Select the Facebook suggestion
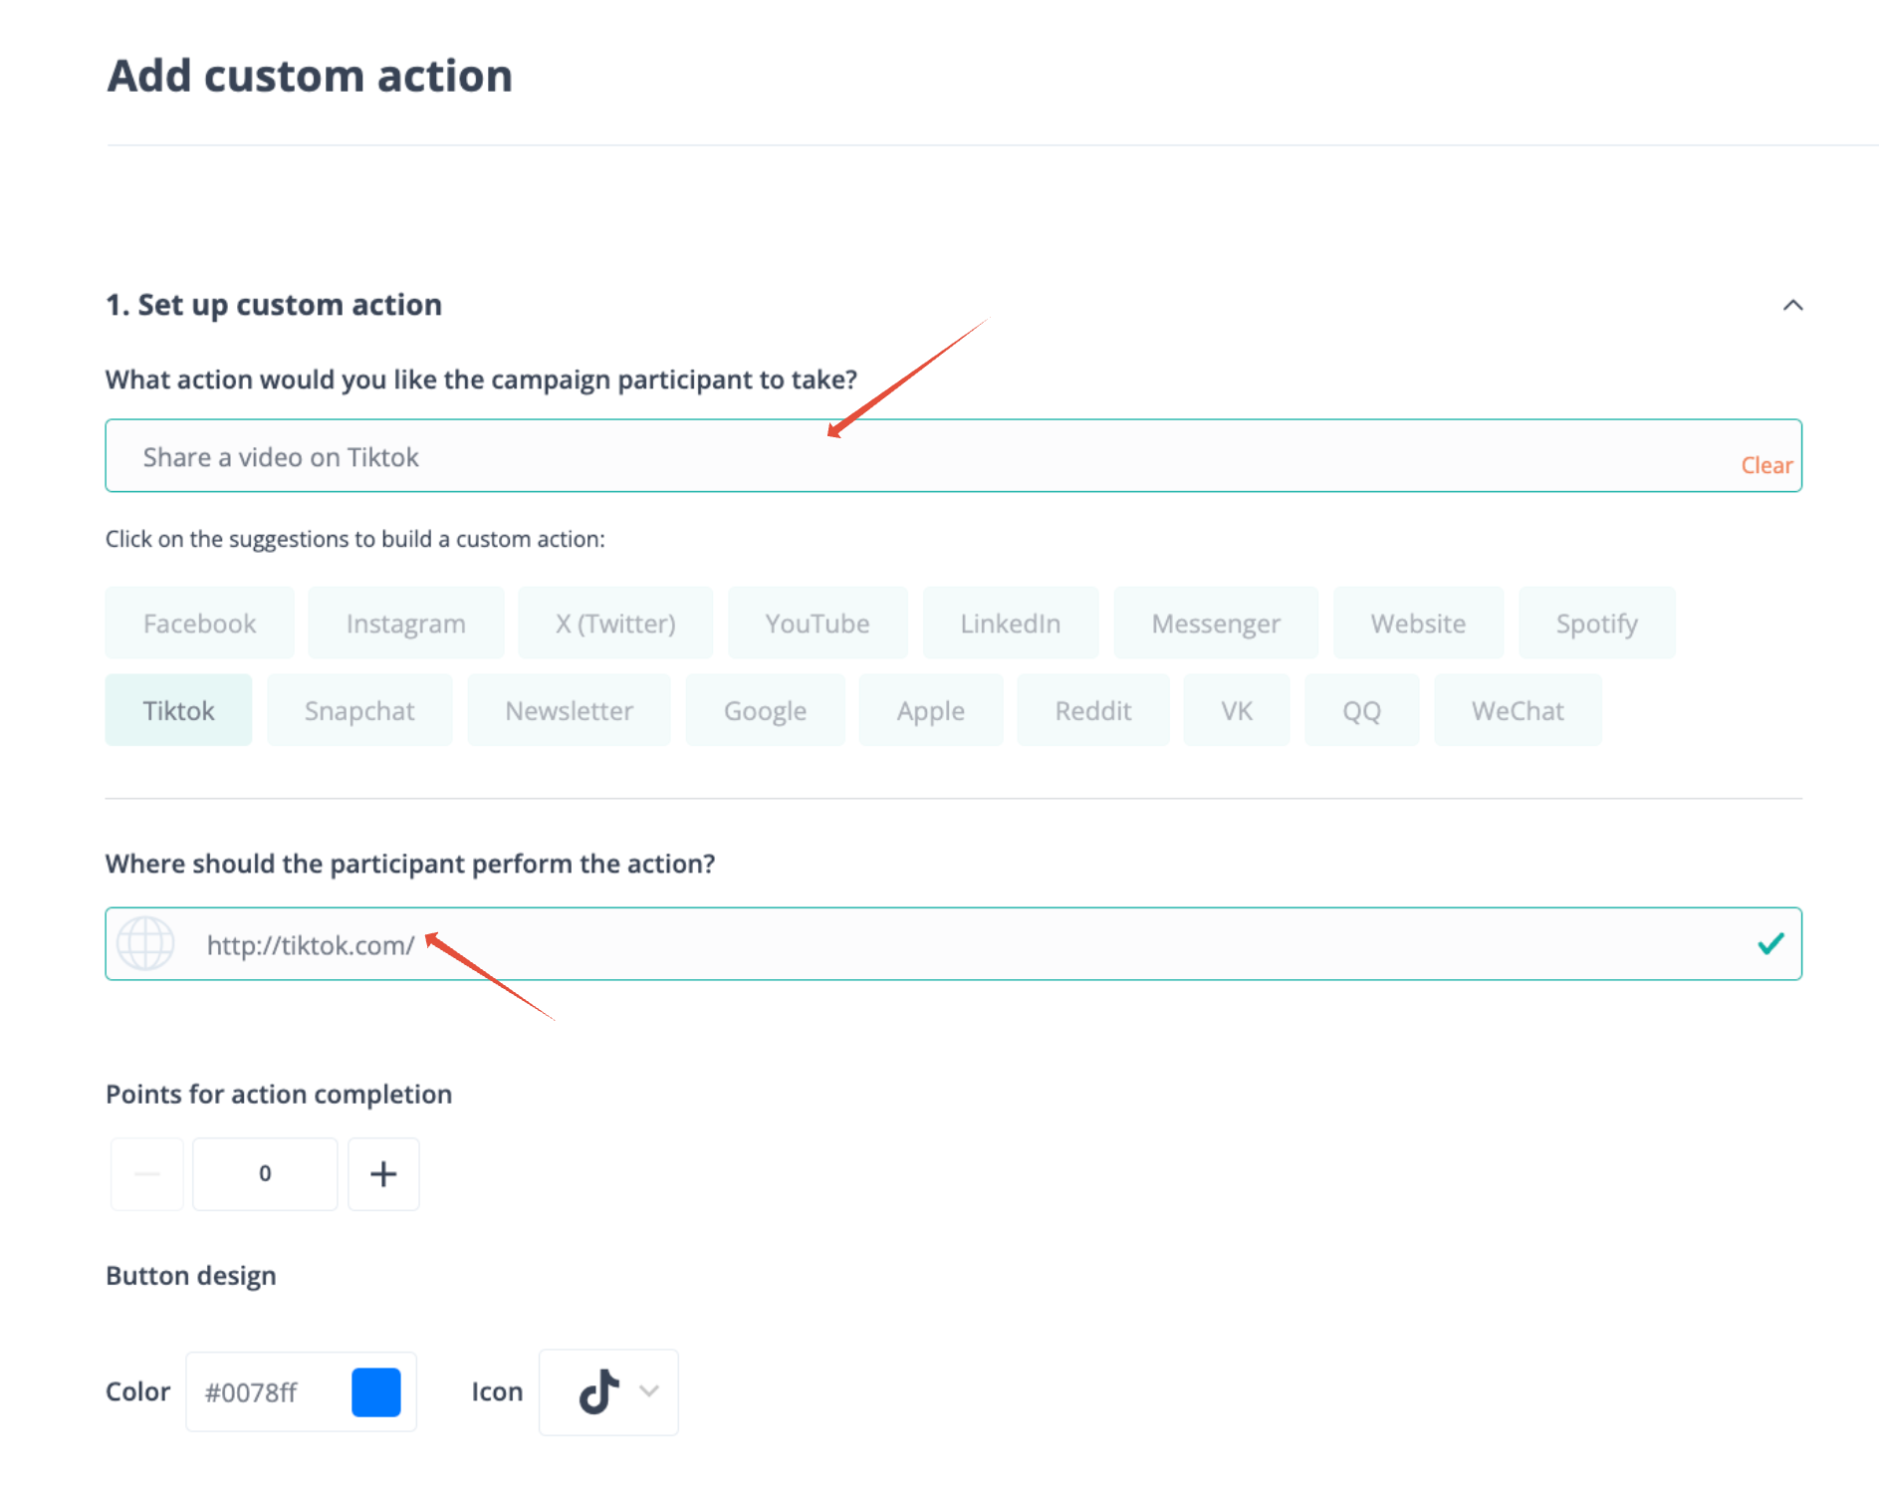The height and width of the screenshot is (1503, 1879). (199, 624)
